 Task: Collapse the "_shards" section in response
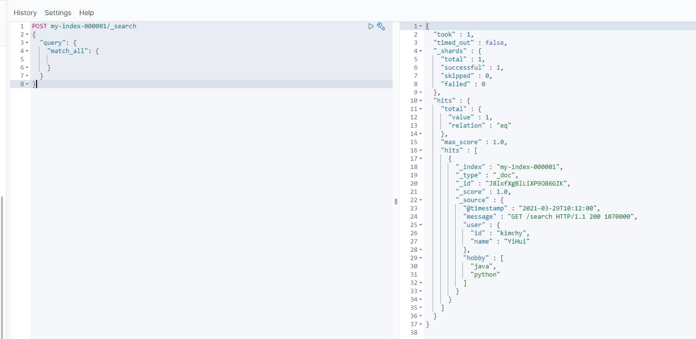(420, 51)
